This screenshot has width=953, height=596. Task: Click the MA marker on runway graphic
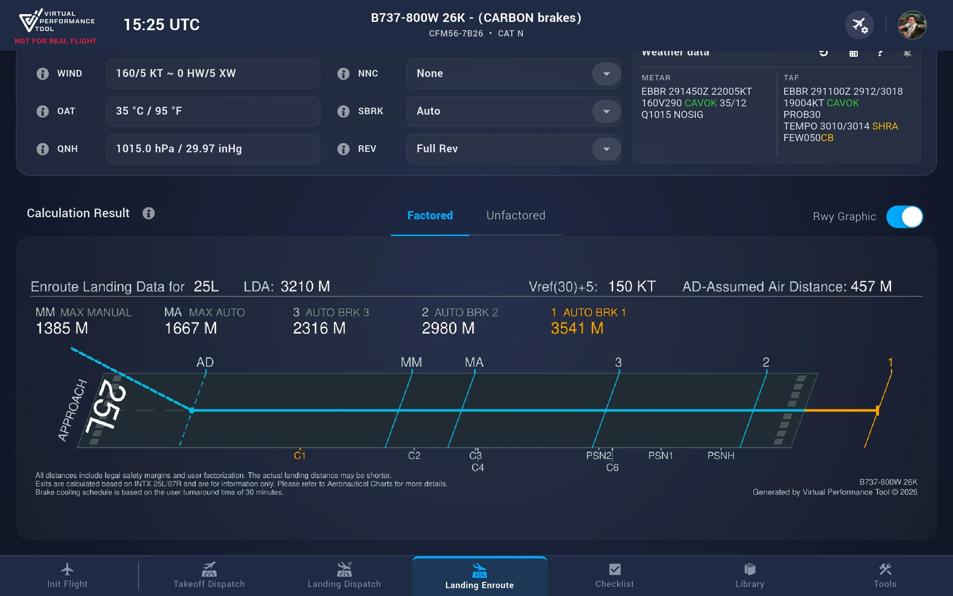[474, 362]
